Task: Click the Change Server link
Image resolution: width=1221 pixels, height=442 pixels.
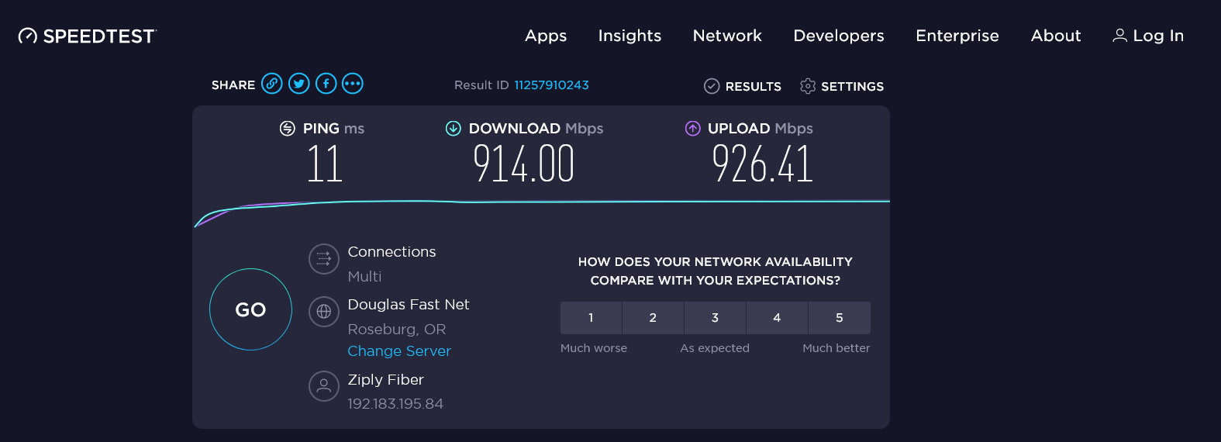Action: coord(398,351)
